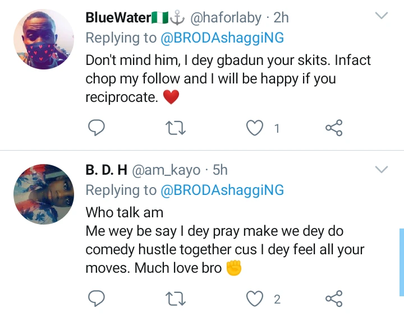The width and height of the screenshot is (404, 317).
Task: Click the blue scrollbar indicator
Action: (401, 262)
